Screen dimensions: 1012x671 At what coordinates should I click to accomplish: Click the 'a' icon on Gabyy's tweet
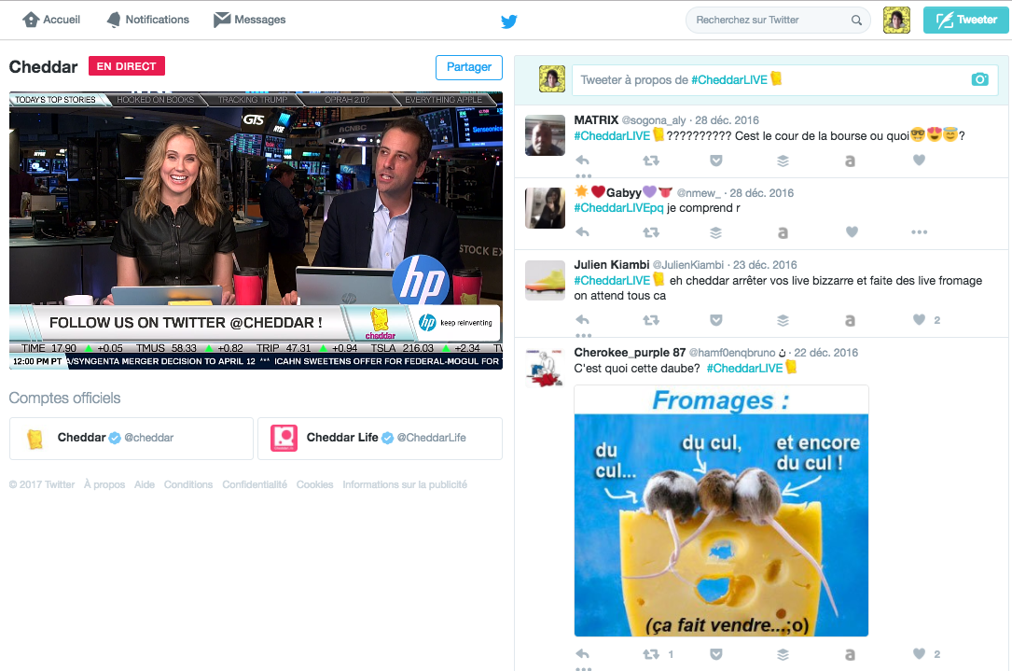point(783,232)
